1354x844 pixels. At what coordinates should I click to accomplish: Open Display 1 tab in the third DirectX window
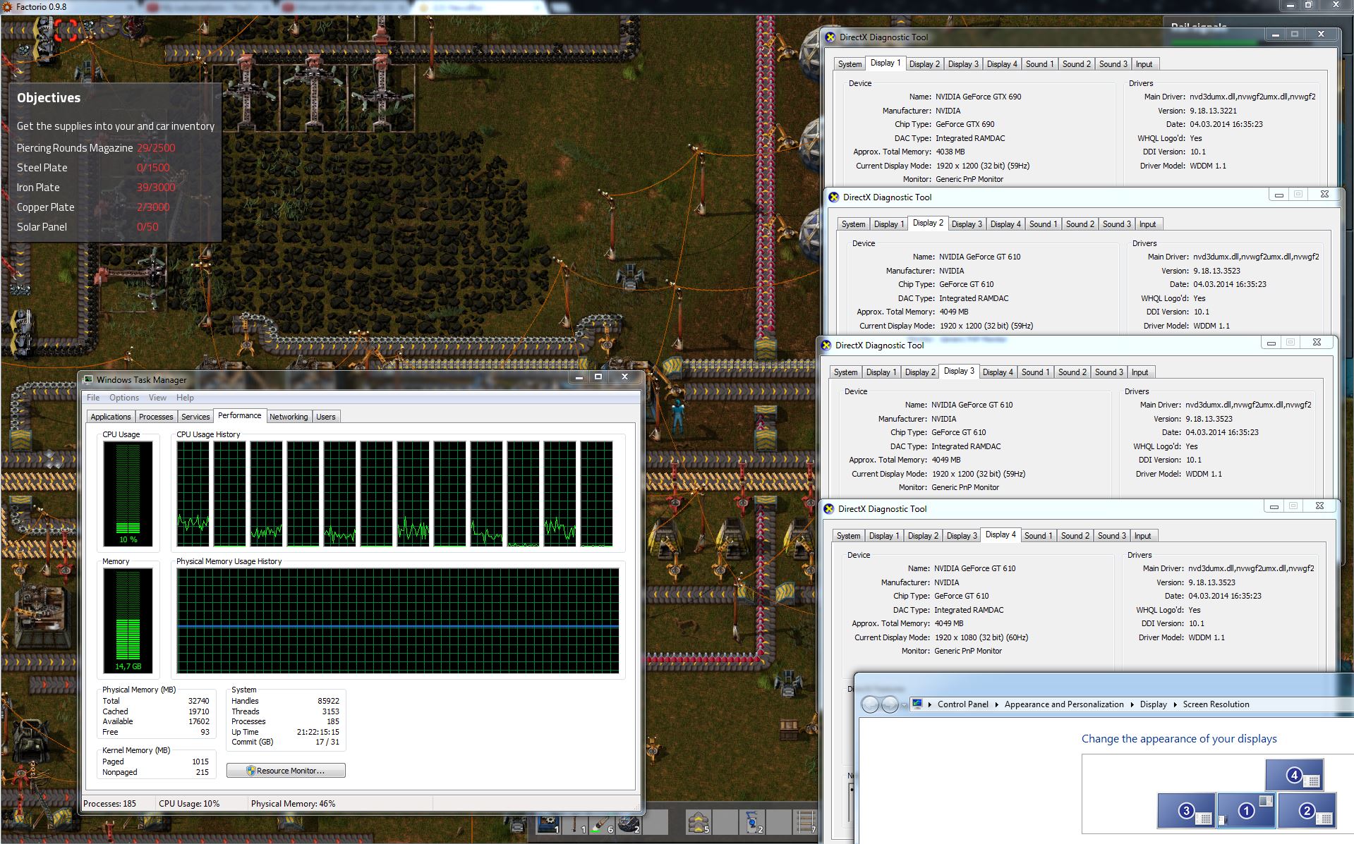point(881,372)
